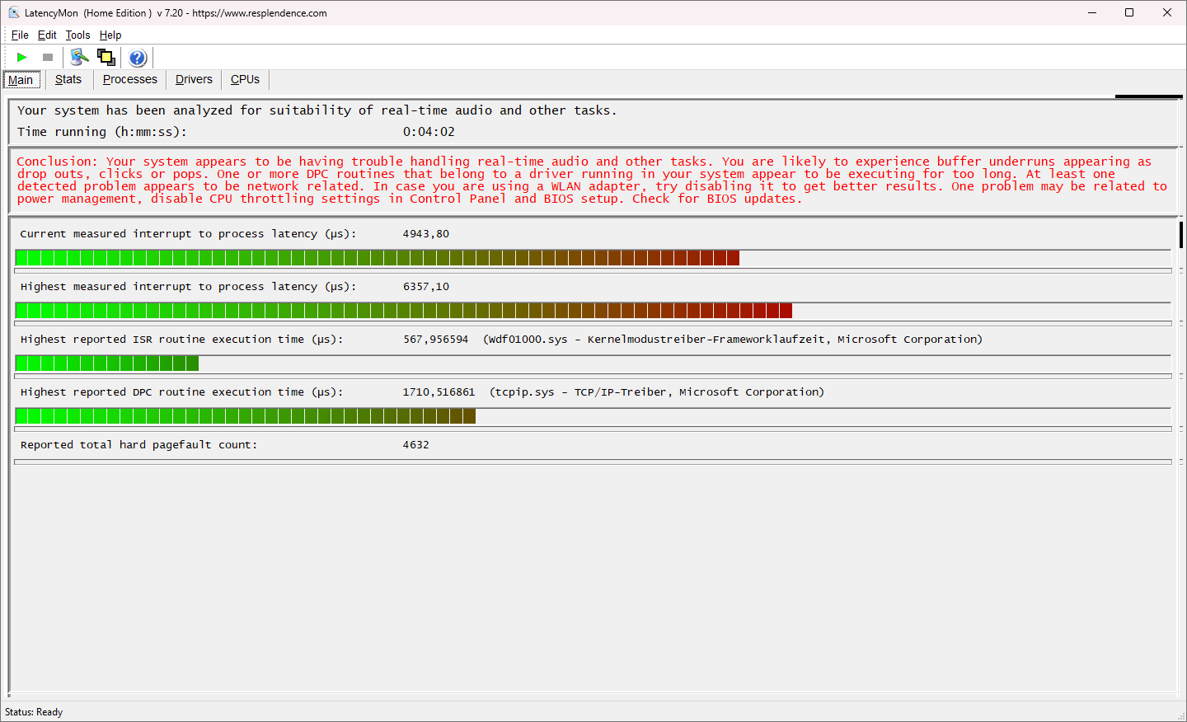The image size is (1187, 722).
Task: Switch to the Main tab
Action: coord(21,80)
